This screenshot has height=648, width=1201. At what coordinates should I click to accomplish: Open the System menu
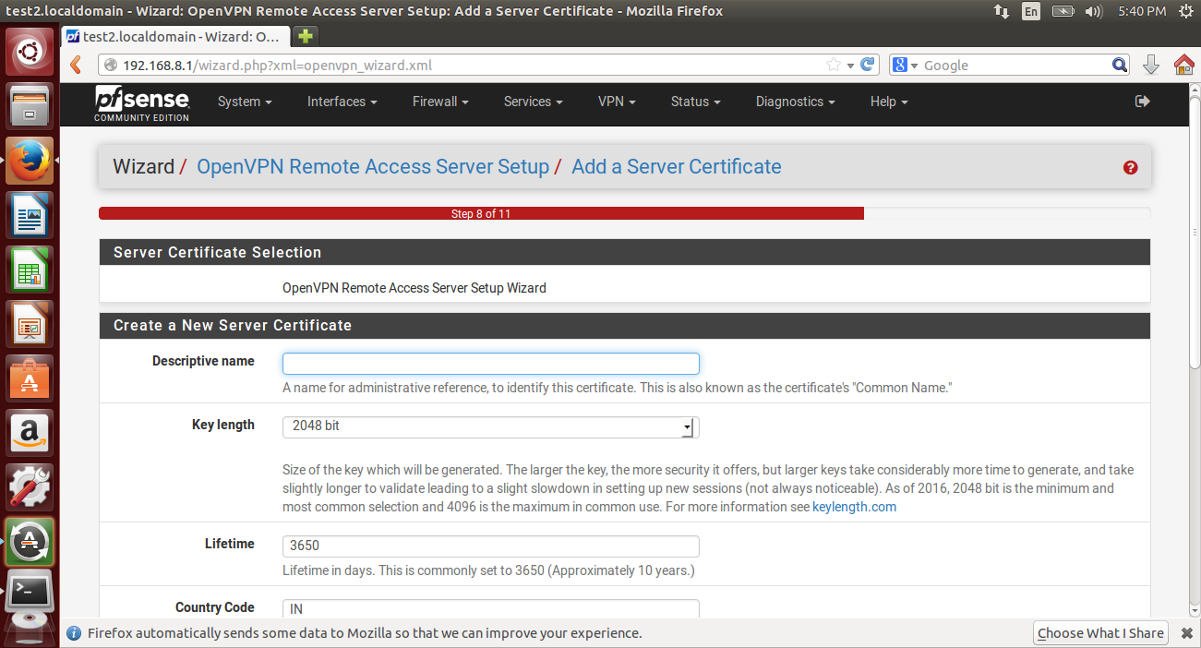coord(245,102)
